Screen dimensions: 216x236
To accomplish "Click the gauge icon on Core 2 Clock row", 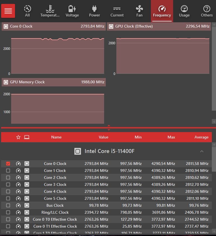I will (x=18, y=177).
